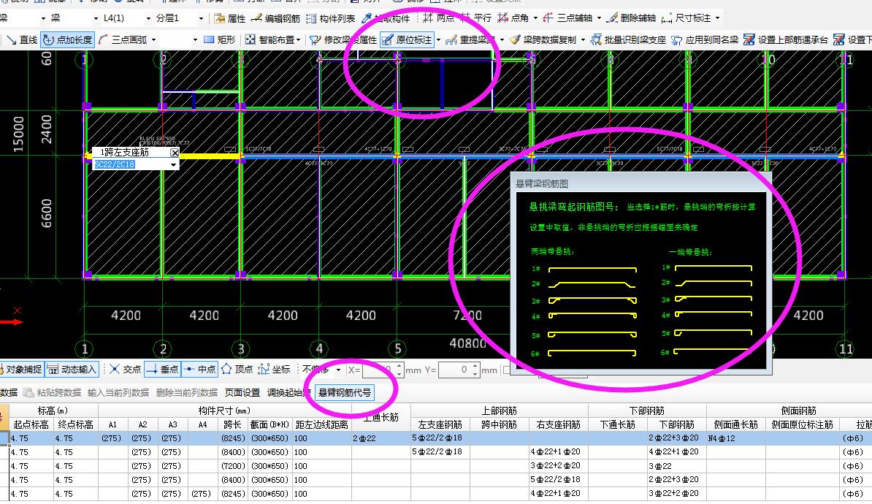
Task: Select the (8245) span length cell in first row
Action: tap(233, 438)
